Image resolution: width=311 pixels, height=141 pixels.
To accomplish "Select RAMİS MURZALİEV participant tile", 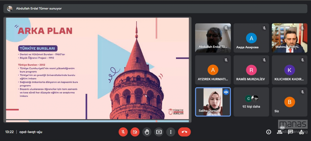I will pos(251,70).
